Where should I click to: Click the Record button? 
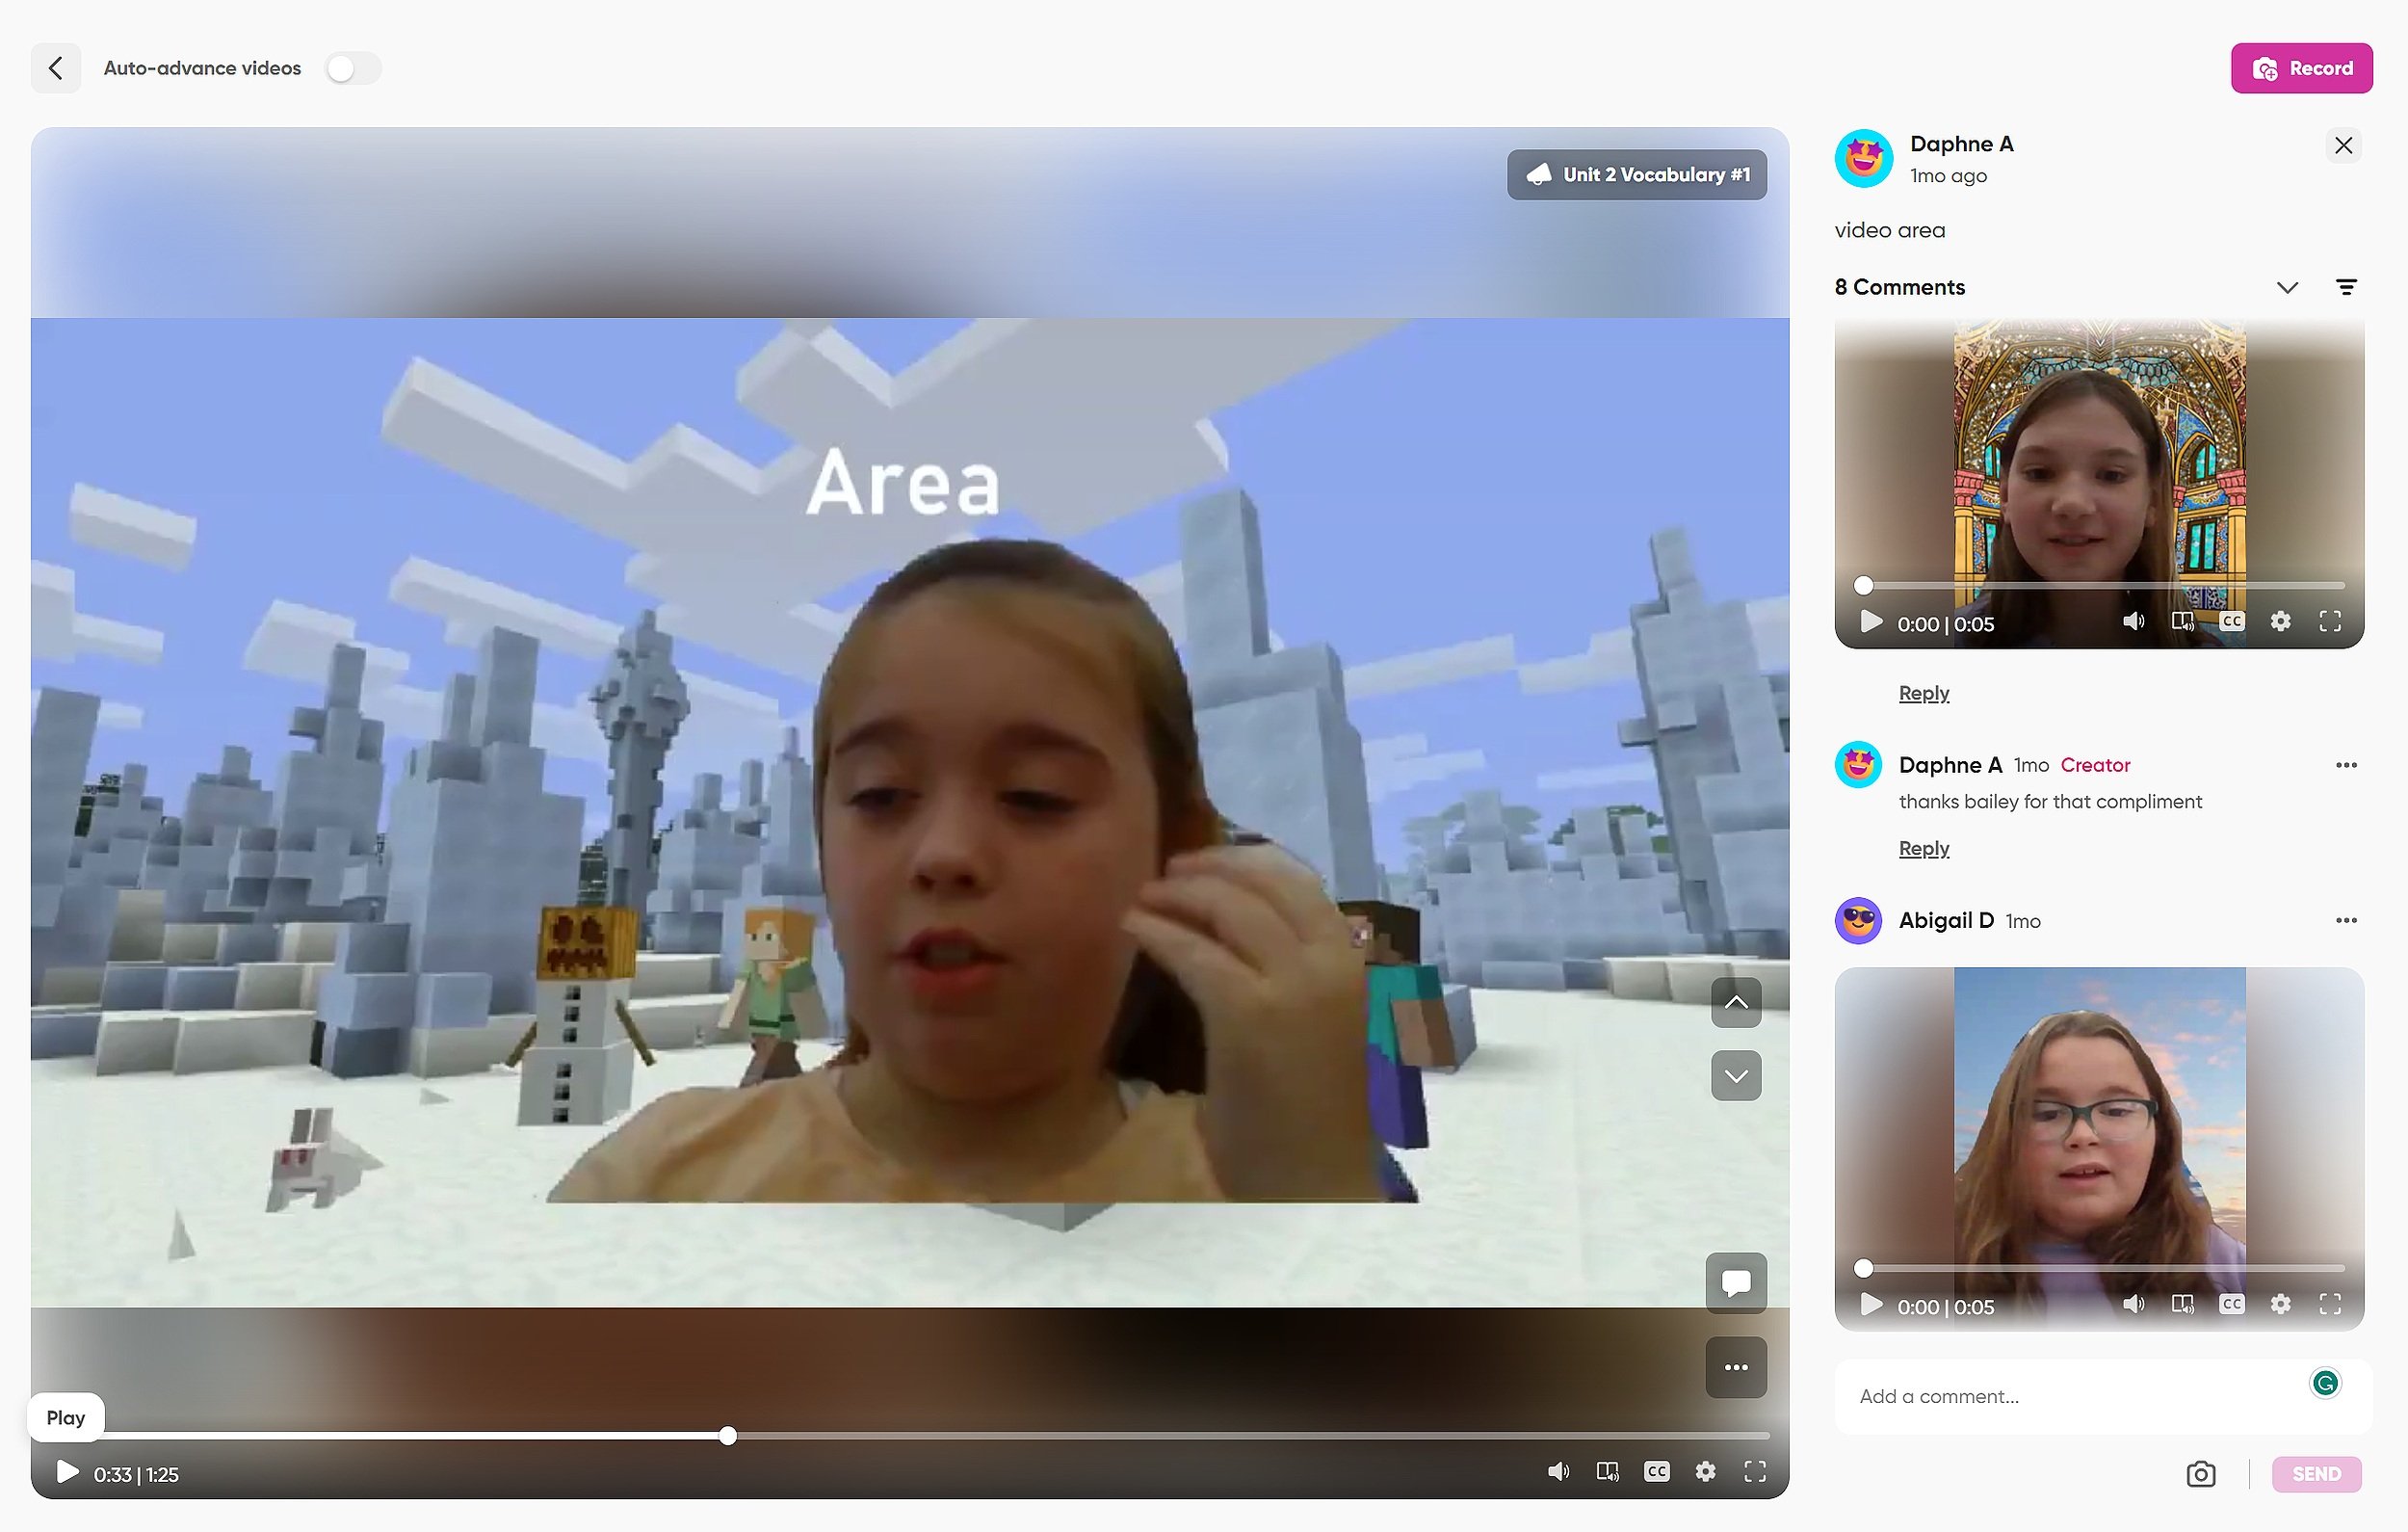(2303, 66)
